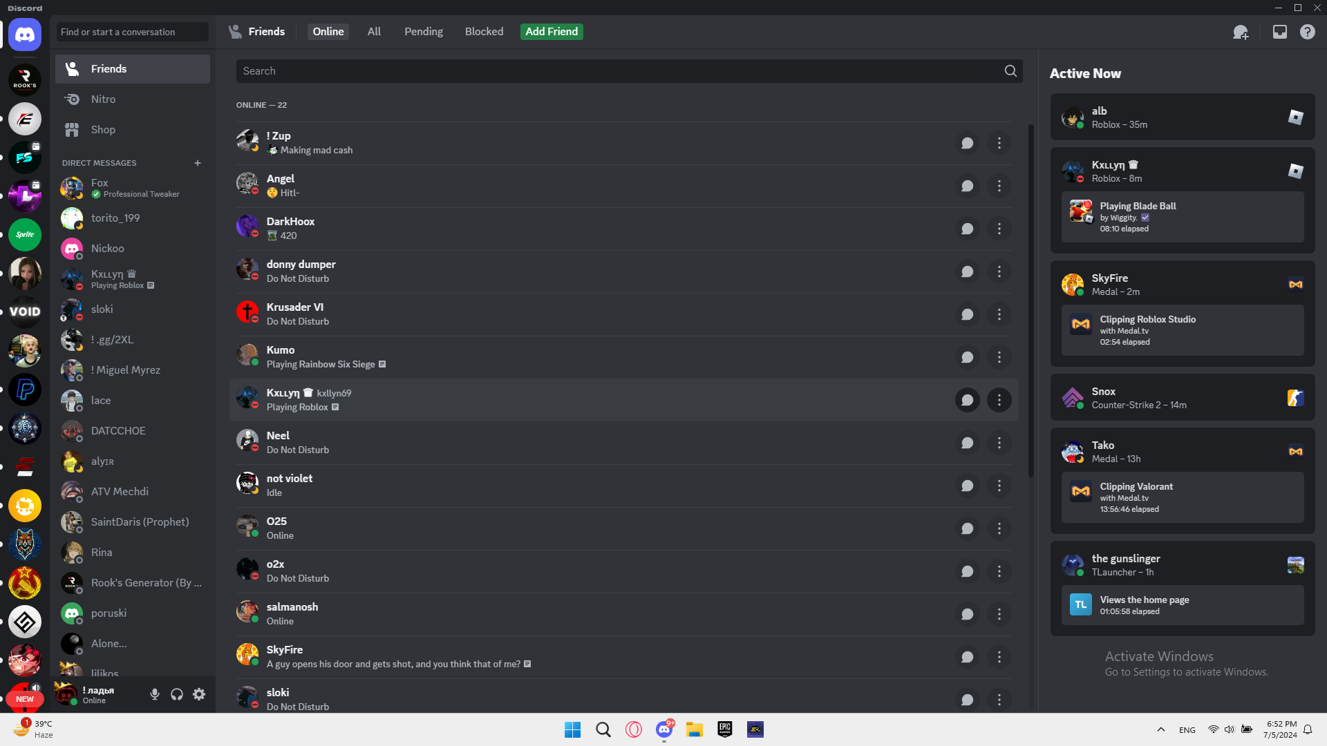This screenshot has width=1327, height=746.
Task: Open File Explorer from taskbar
Action: [x=695, y=729]
